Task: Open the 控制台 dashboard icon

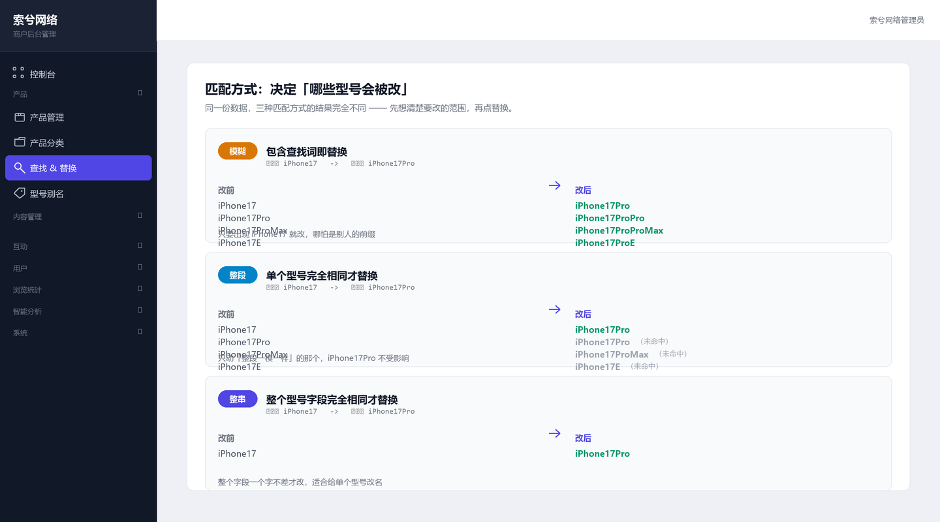Action: [18, 72]
